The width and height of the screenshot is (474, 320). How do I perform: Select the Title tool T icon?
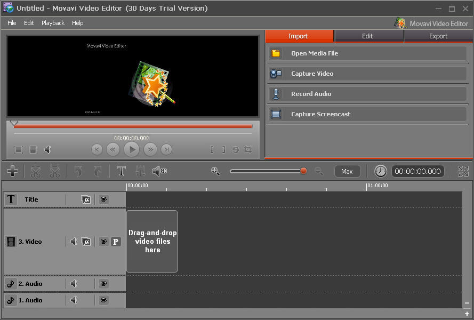122,171
